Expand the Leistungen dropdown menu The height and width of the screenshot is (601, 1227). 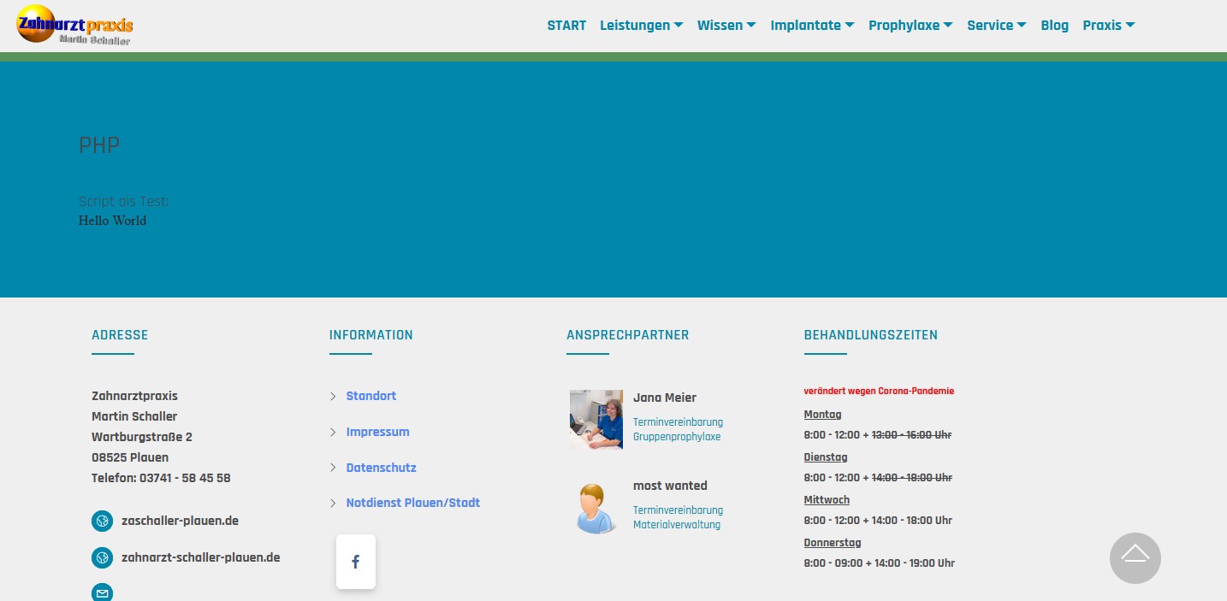click(x=641, y=25)
